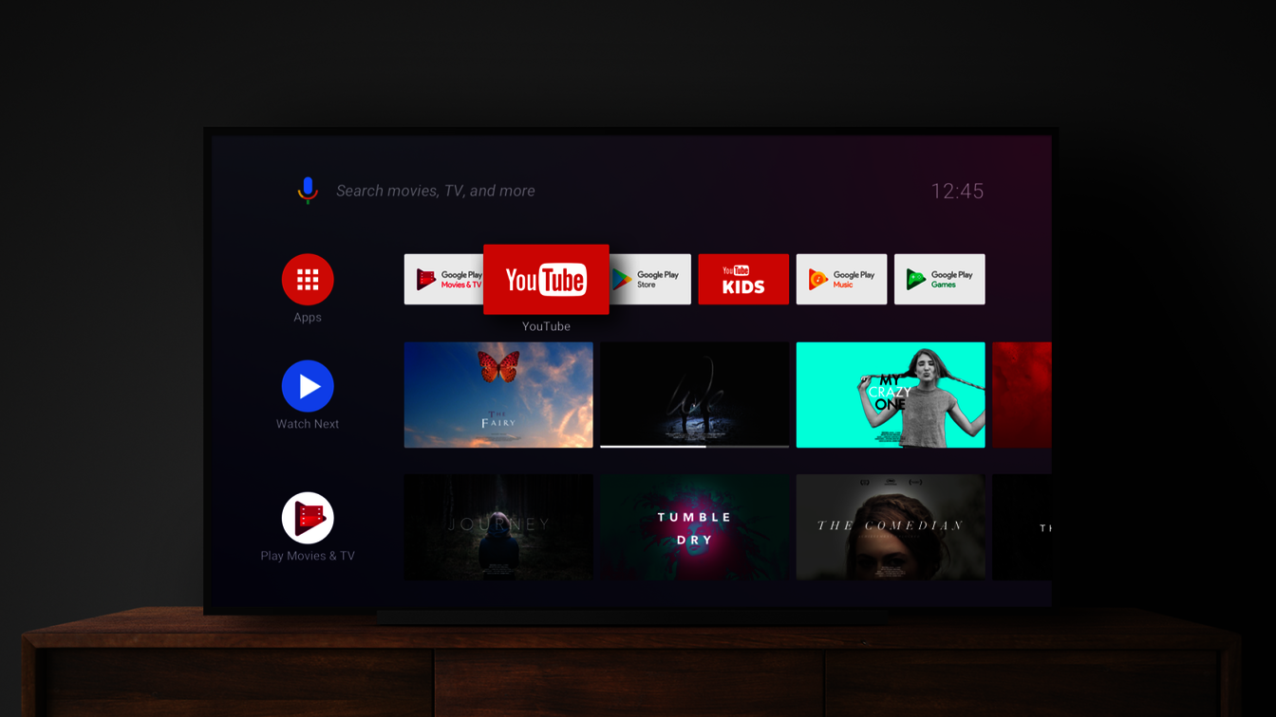1276x717 pixels.
Task: Launch the Google Play Games app tile
Action: tap(940, 279)
